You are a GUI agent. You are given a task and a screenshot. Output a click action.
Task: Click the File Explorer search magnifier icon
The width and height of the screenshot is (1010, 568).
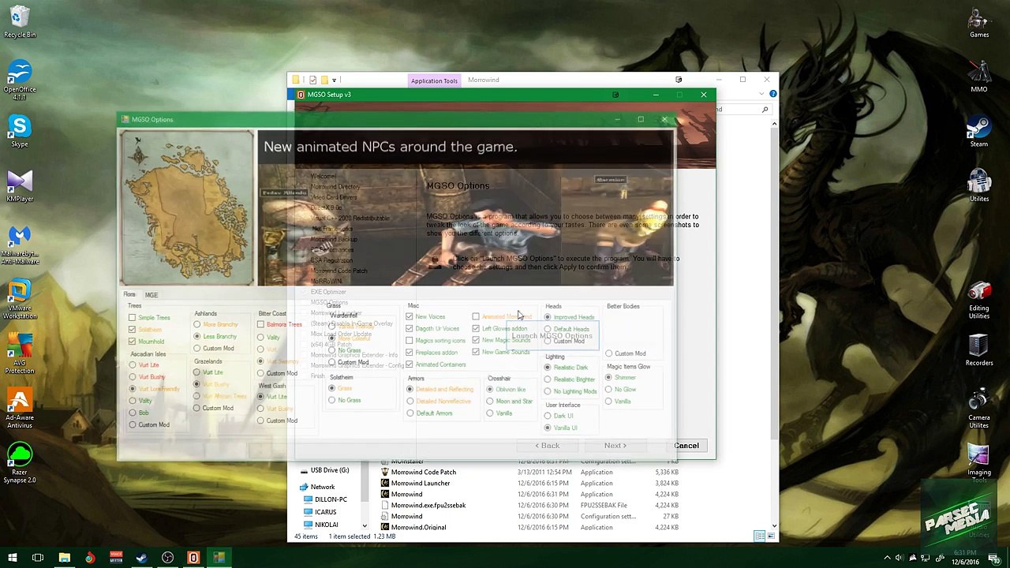765,109
